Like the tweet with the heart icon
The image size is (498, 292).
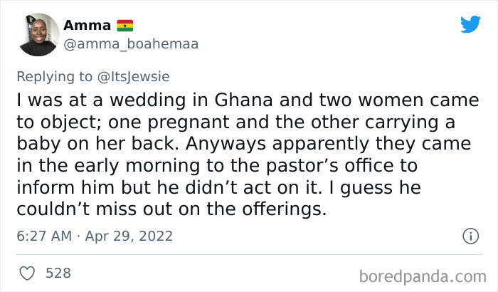(x=26, y=273)
